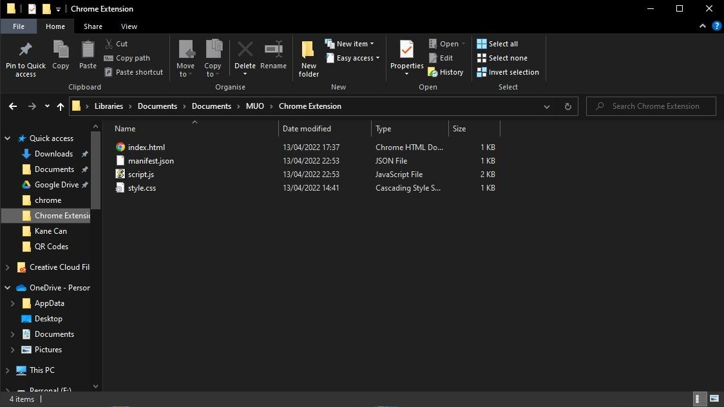
Task: Switch to details view in status bar
Action: (700, 399)
